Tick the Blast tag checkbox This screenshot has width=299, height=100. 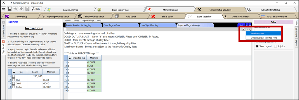13,80
